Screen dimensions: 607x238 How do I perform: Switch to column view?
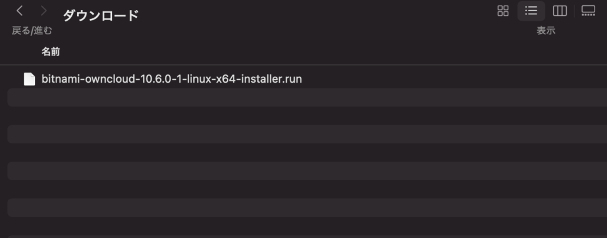pyautogui.click(x=560, y=11)
